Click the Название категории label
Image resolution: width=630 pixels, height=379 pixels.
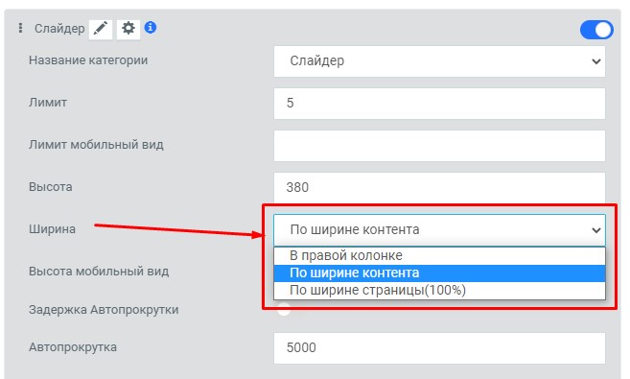[88, 60]
